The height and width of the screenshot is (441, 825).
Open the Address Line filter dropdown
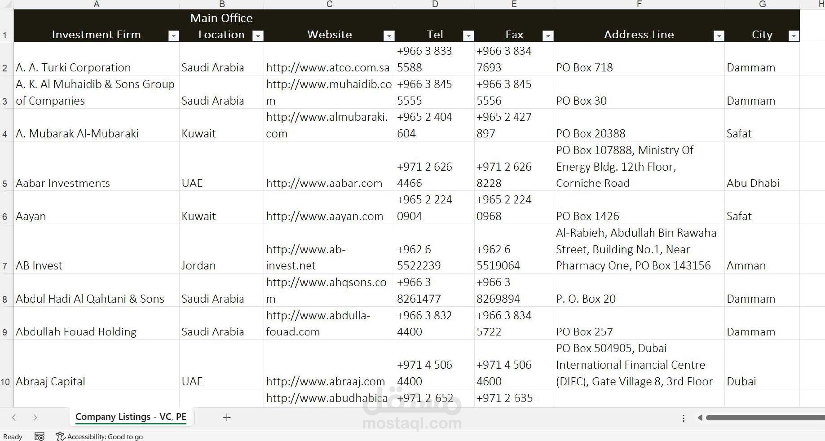click(x=719, y=36)
